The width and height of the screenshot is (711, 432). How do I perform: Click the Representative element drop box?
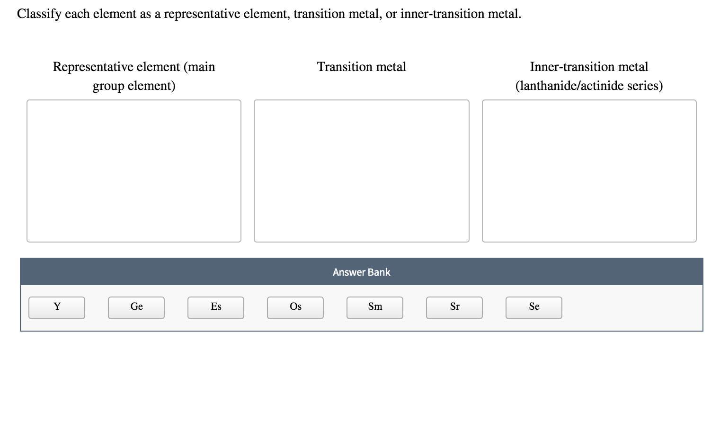click(134, 171)
